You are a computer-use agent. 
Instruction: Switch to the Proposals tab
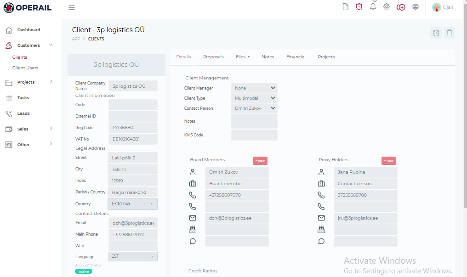[213, 57]
